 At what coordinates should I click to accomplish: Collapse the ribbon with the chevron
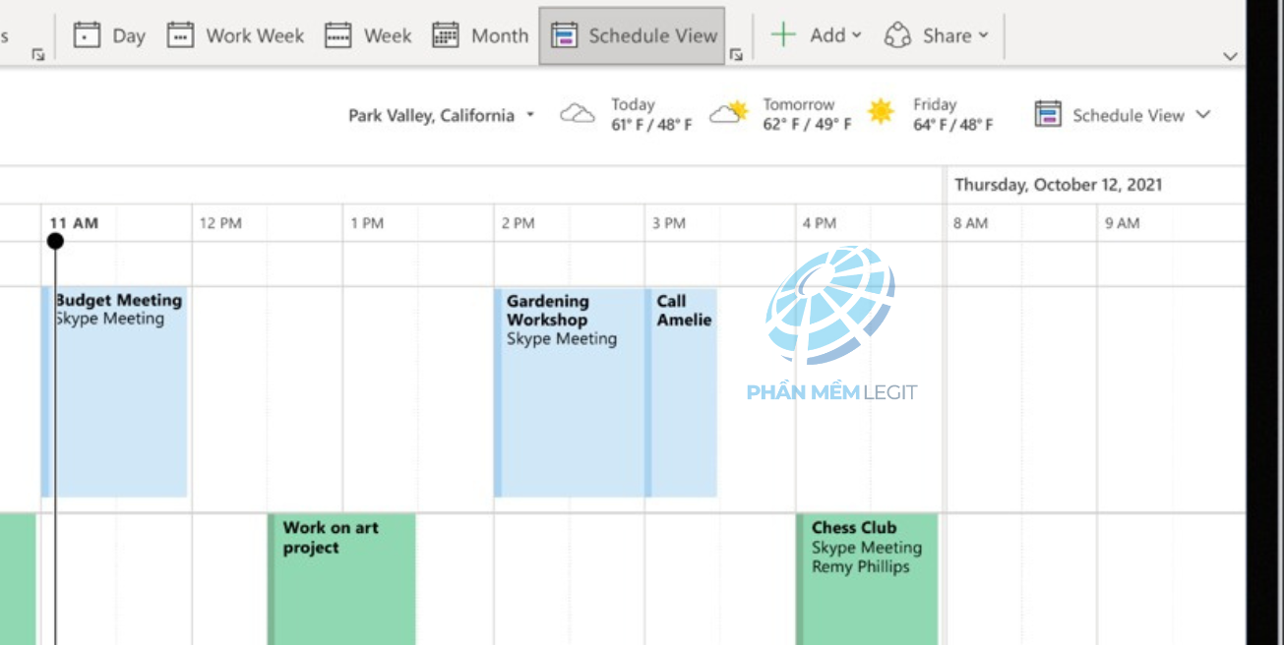click(1230, 56)
